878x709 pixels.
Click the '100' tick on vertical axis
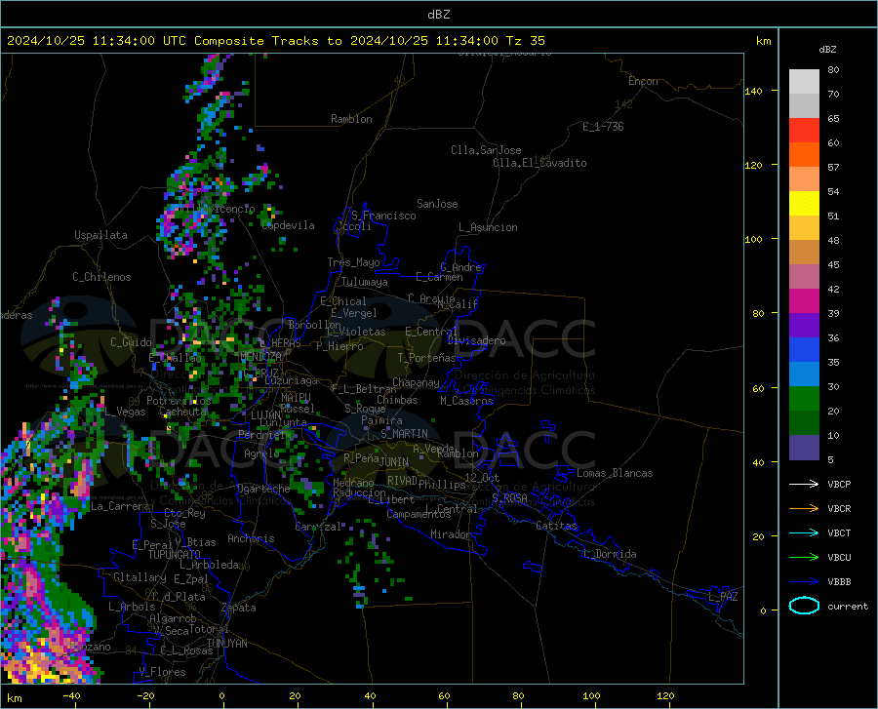coord(753,240)
